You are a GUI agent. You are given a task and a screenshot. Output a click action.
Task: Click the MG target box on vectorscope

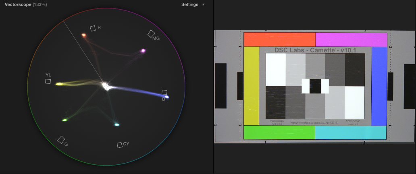coord(151,33)
